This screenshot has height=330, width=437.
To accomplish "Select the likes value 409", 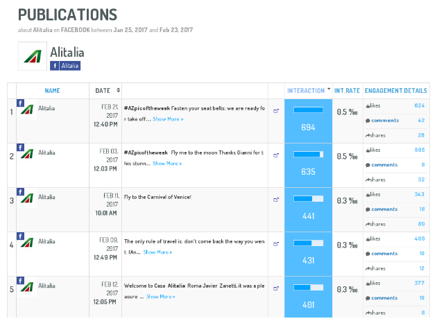I will pyautogui.click(x=420, y=238).
